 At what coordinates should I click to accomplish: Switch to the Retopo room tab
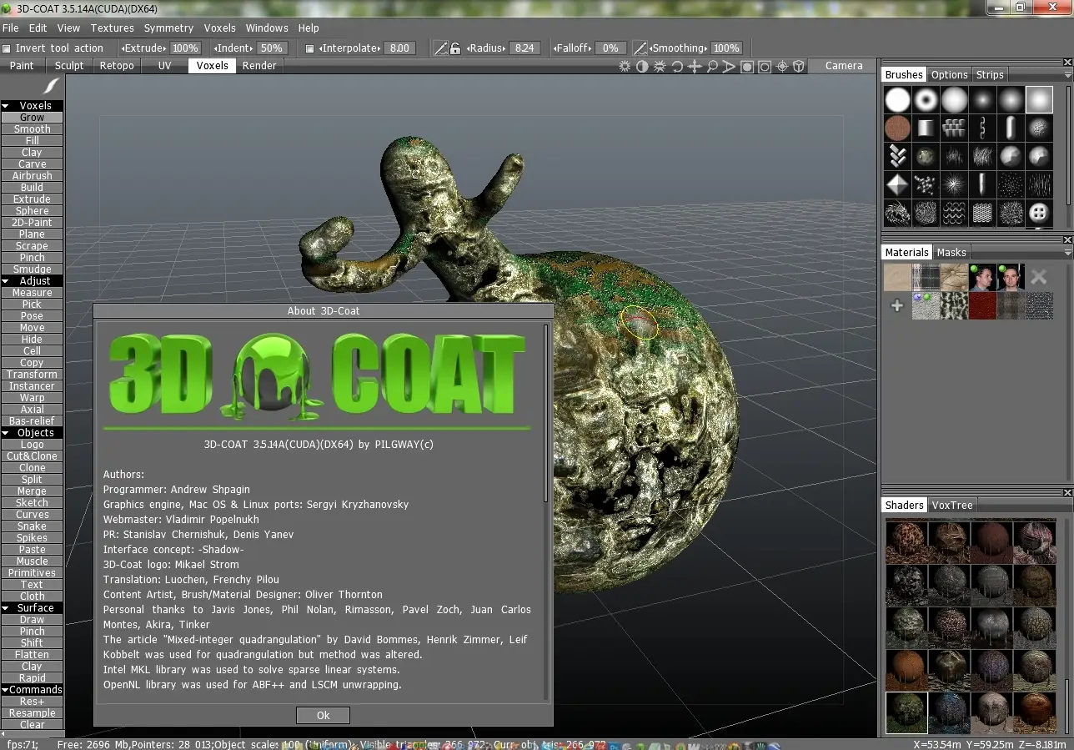pyautogui.click(x=117, y=66)
